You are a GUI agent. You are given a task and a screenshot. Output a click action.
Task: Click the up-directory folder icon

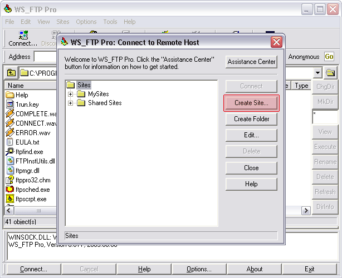pyautogui.click(x=11, y=73)
